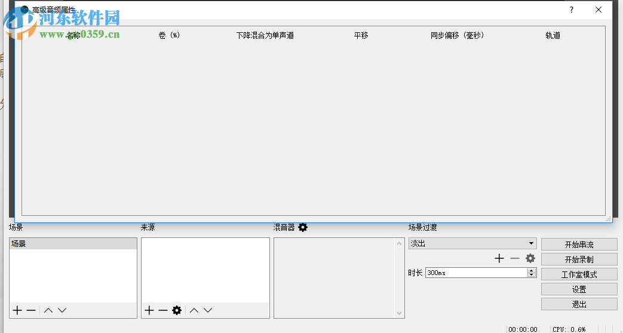Add a new scene with plus icon
623x333 pixels.
tap(17, 310)
